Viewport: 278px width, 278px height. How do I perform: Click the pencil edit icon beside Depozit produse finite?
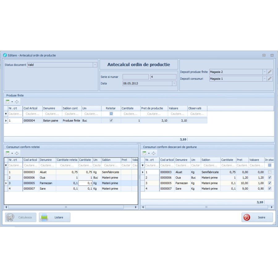[269, 72]
